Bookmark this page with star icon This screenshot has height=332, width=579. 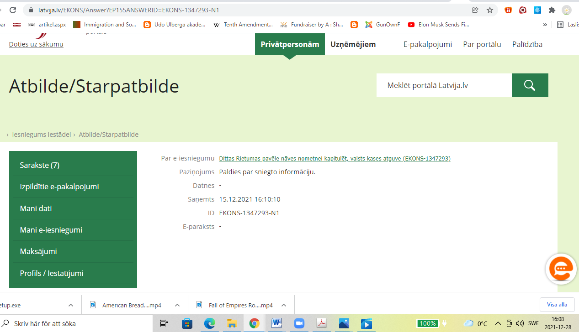(490, 10)
